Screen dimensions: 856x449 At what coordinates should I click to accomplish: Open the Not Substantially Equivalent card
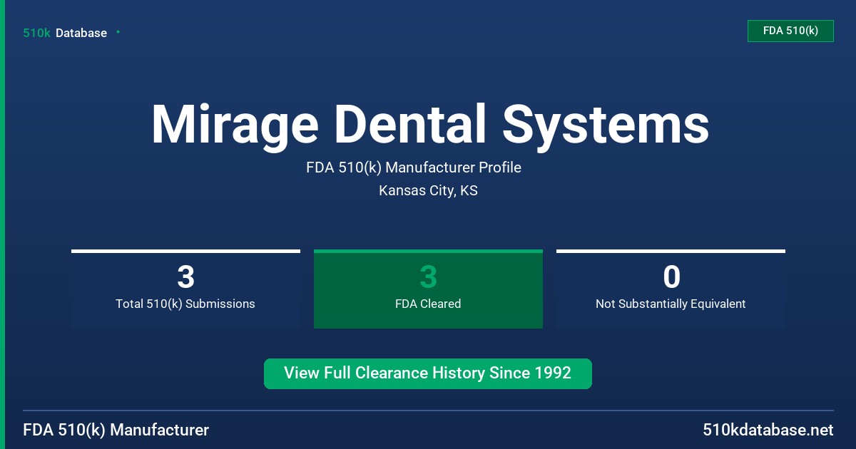(x=671, y=289)
